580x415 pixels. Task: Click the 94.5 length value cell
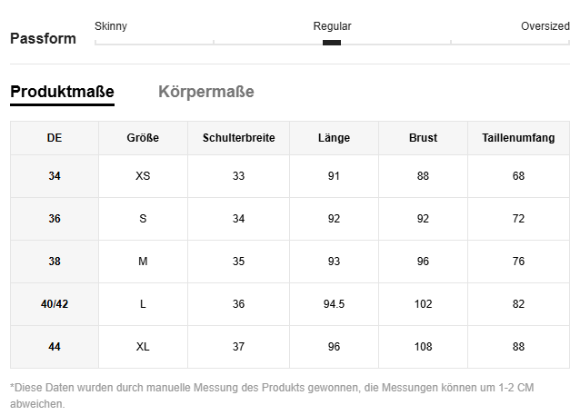[x=334, y=304]
